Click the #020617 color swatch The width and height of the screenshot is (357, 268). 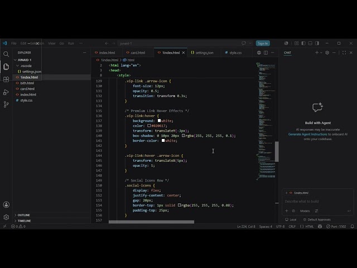pyautogui.click(x=149, y=126)
